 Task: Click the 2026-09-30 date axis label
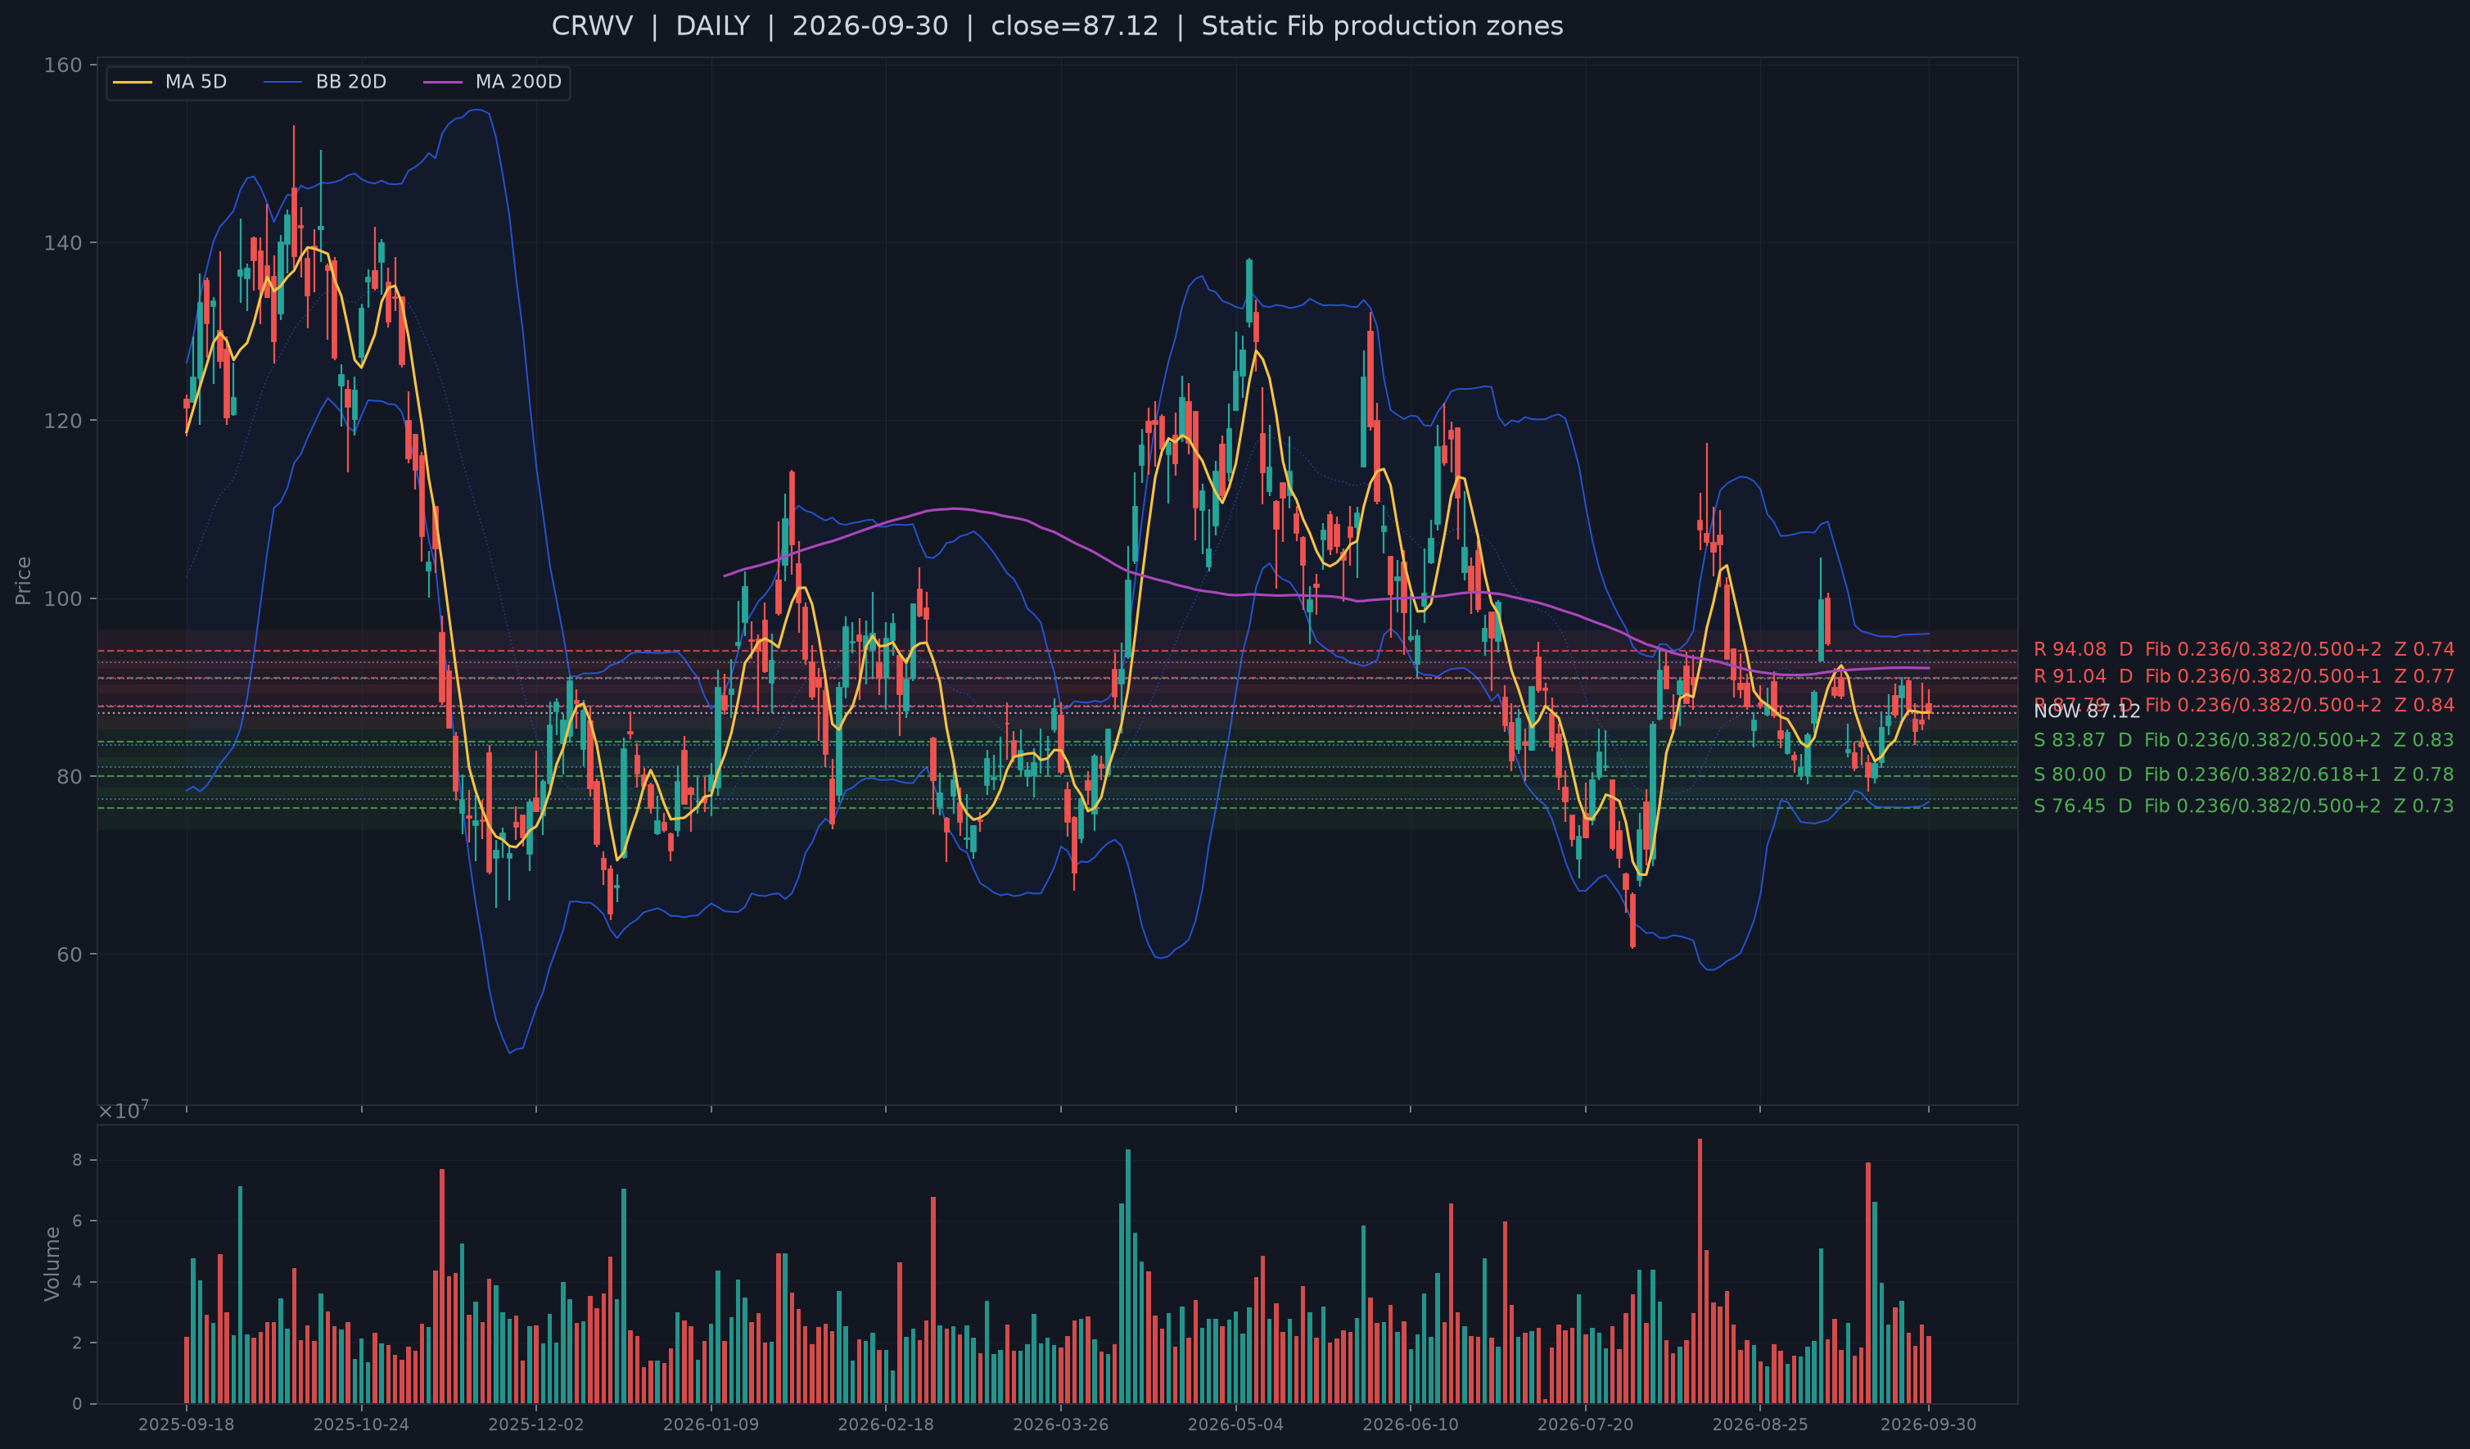(1928, 1424)
